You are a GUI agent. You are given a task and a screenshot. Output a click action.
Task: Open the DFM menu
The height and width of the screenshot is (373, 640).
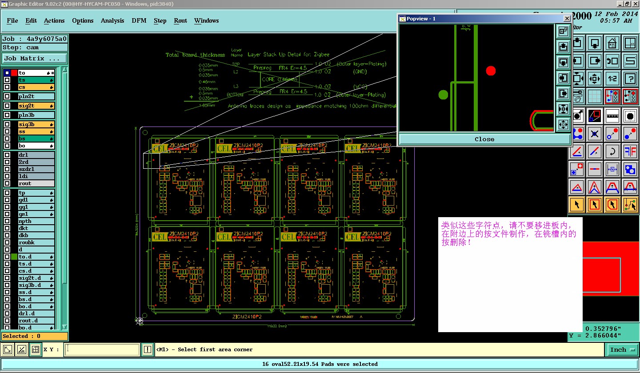139,20
